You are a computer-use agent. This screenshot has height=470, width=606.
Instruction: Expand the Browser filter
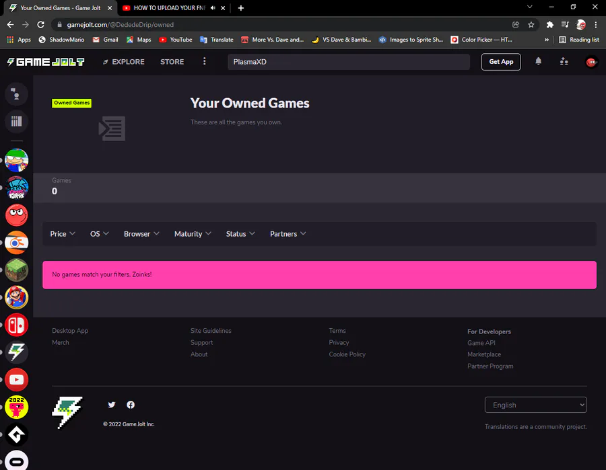click(x=141, y=234)
